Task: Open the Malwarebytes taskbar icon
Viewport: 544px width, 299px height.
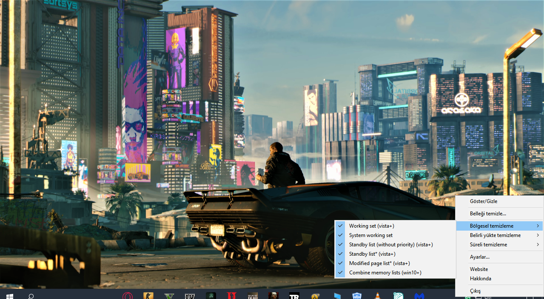Action: tap(419, 296)
